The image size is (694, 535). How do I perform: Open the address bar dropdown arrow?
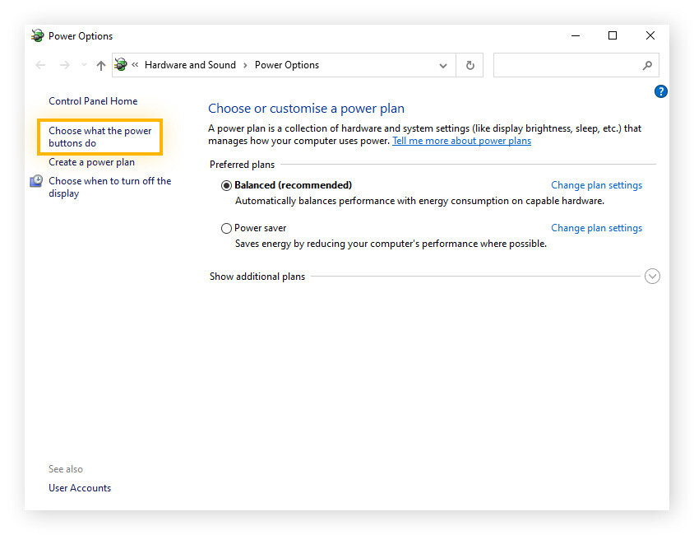[443, 64]
